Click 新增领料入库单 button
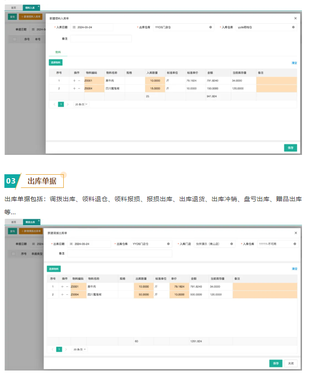The width and height of the screenshot is (309, 378). 31,17
